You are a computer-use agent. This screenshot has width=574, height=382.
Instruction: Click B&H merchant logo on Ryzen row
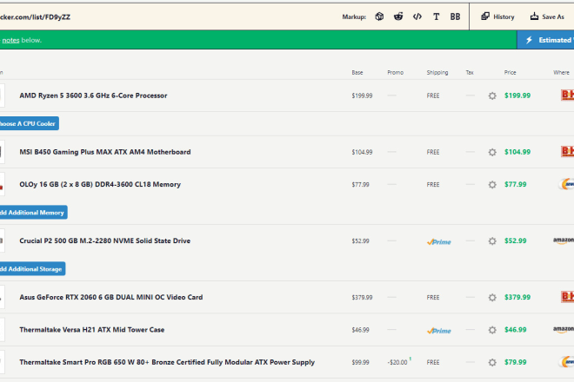[567, 95]
